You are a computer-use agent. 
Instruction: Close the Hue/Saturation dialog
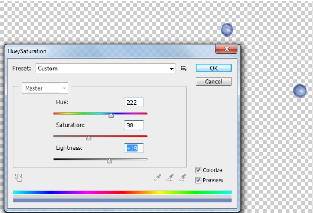(226, 49)
